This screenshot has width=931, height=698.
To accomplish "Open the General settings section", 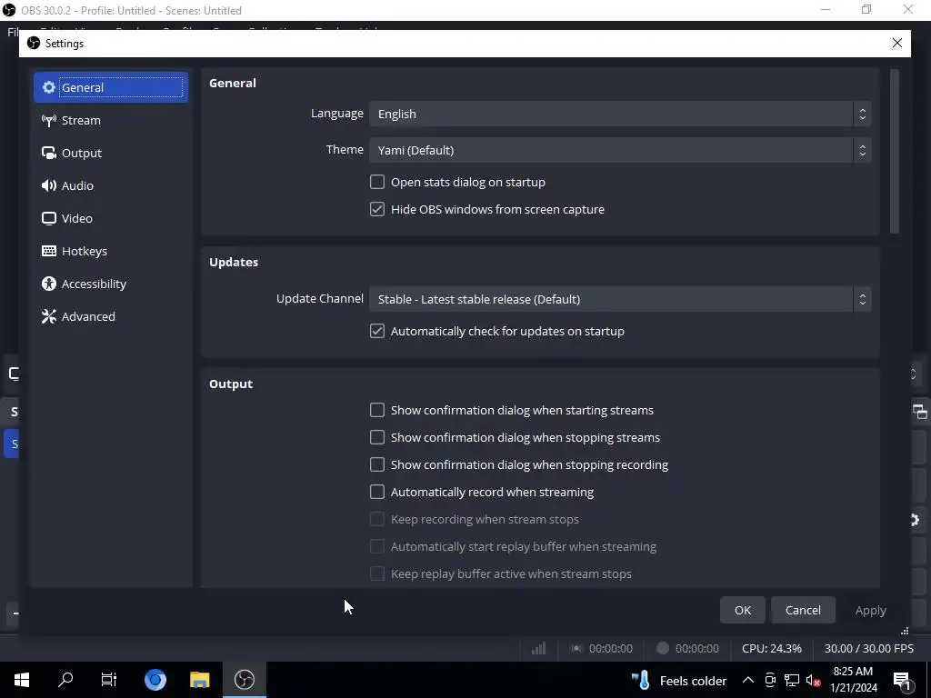I will 110,87.
